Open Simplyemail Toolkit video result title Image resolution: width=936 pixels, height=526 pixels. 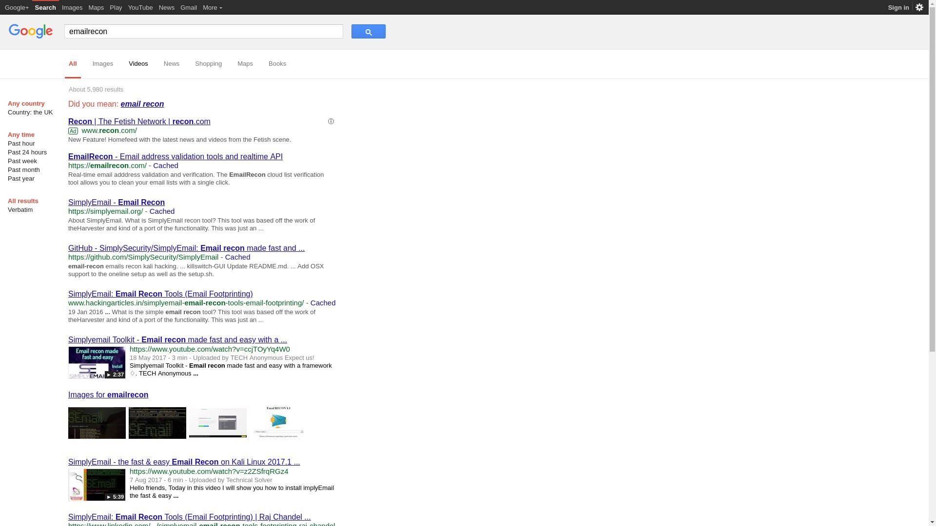tap(177, 339)
